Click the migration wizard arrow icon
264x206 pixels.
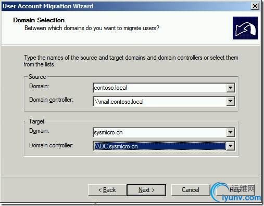pos(245,28)
